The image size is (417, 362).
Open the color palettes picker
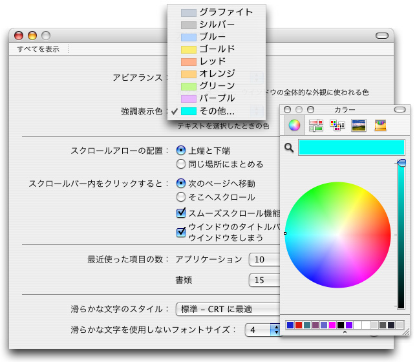coord(337,125)
